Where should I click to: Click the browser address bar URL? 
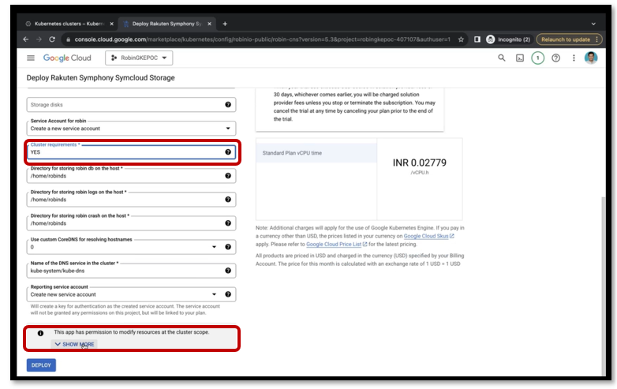(262, 39)
